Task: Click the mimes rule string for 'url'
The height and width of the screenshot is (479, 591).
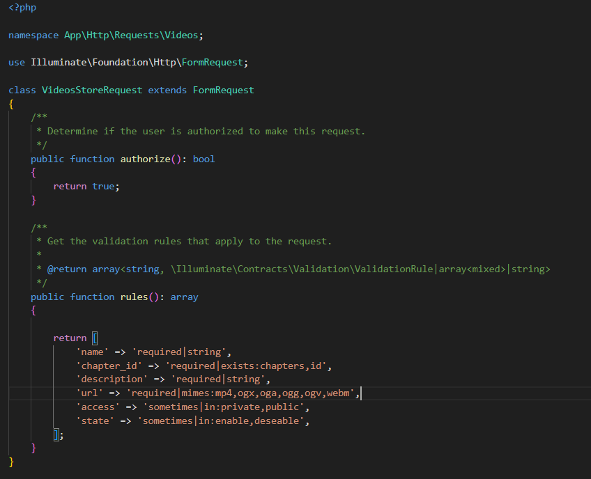Action: [241, 393]
